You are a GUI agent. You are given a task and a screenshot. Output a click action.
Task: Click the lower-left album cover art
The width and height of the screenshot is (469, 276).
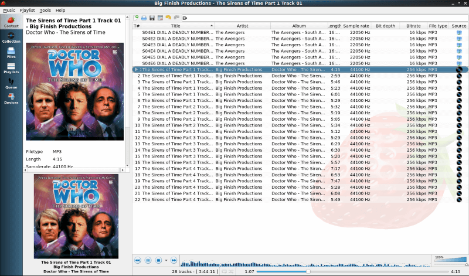(76, 216)
